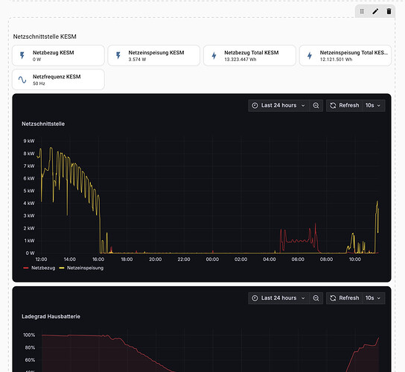Open Last 24 hours picker in Netzschnittstelle panel

coord(278,106)
